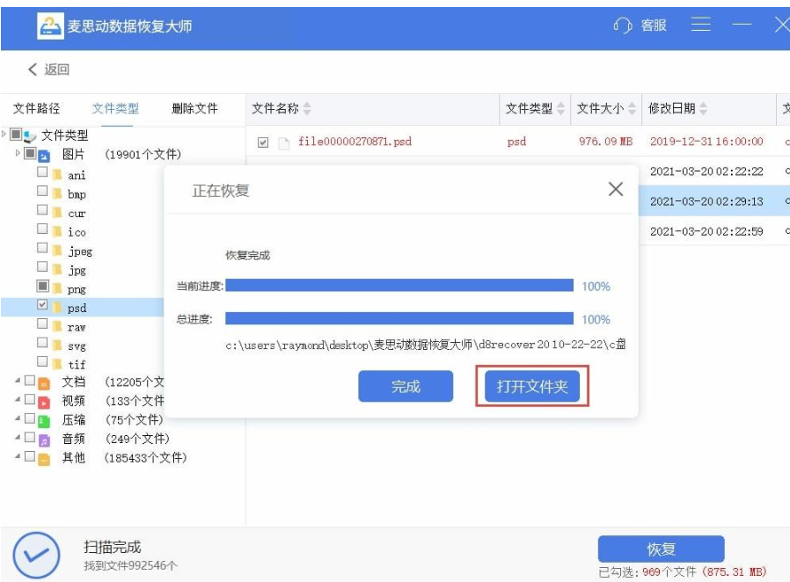Click the tif folder icon

(57, 364)
